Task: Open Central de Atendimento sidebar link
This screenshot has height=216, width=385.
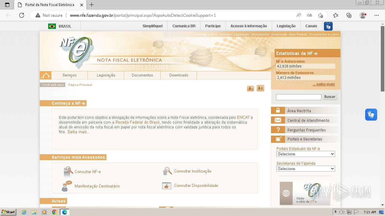Action: point(308,120)
